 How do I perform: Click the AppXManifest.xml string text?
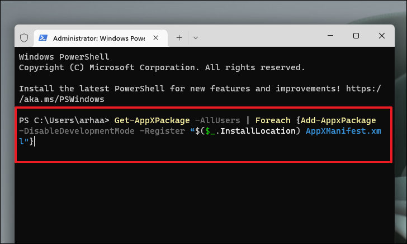pos(343,131)
